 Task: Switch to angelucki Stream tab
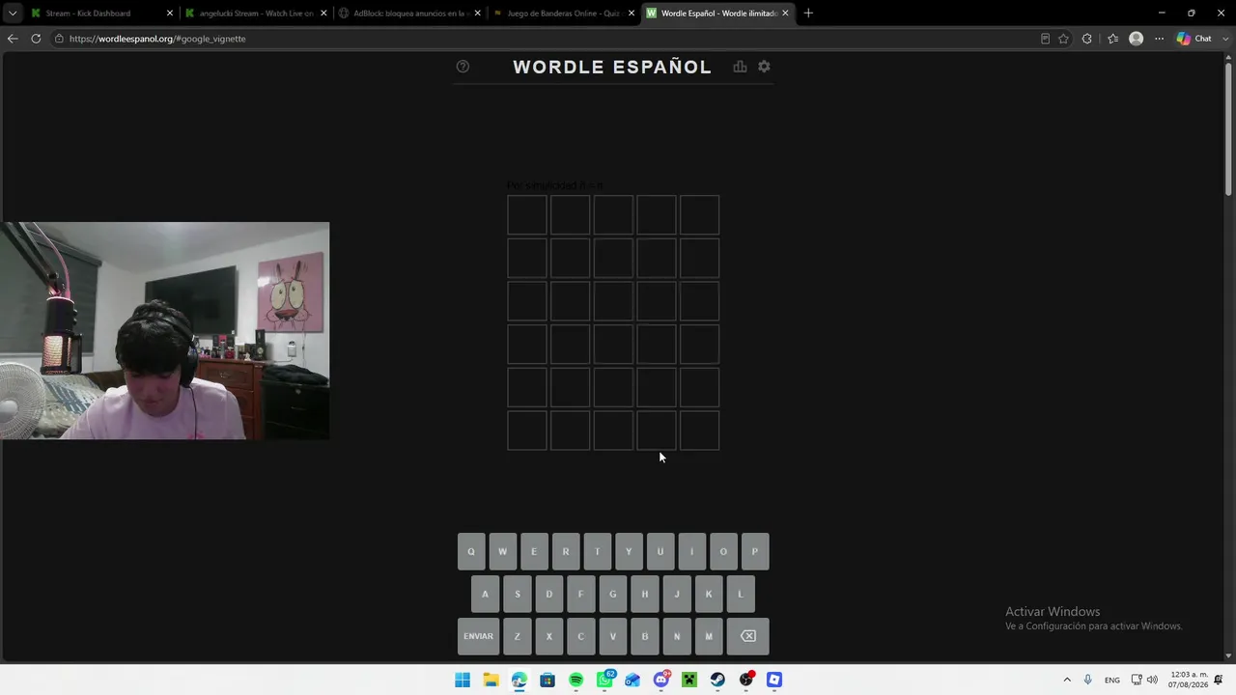[256, 14]
